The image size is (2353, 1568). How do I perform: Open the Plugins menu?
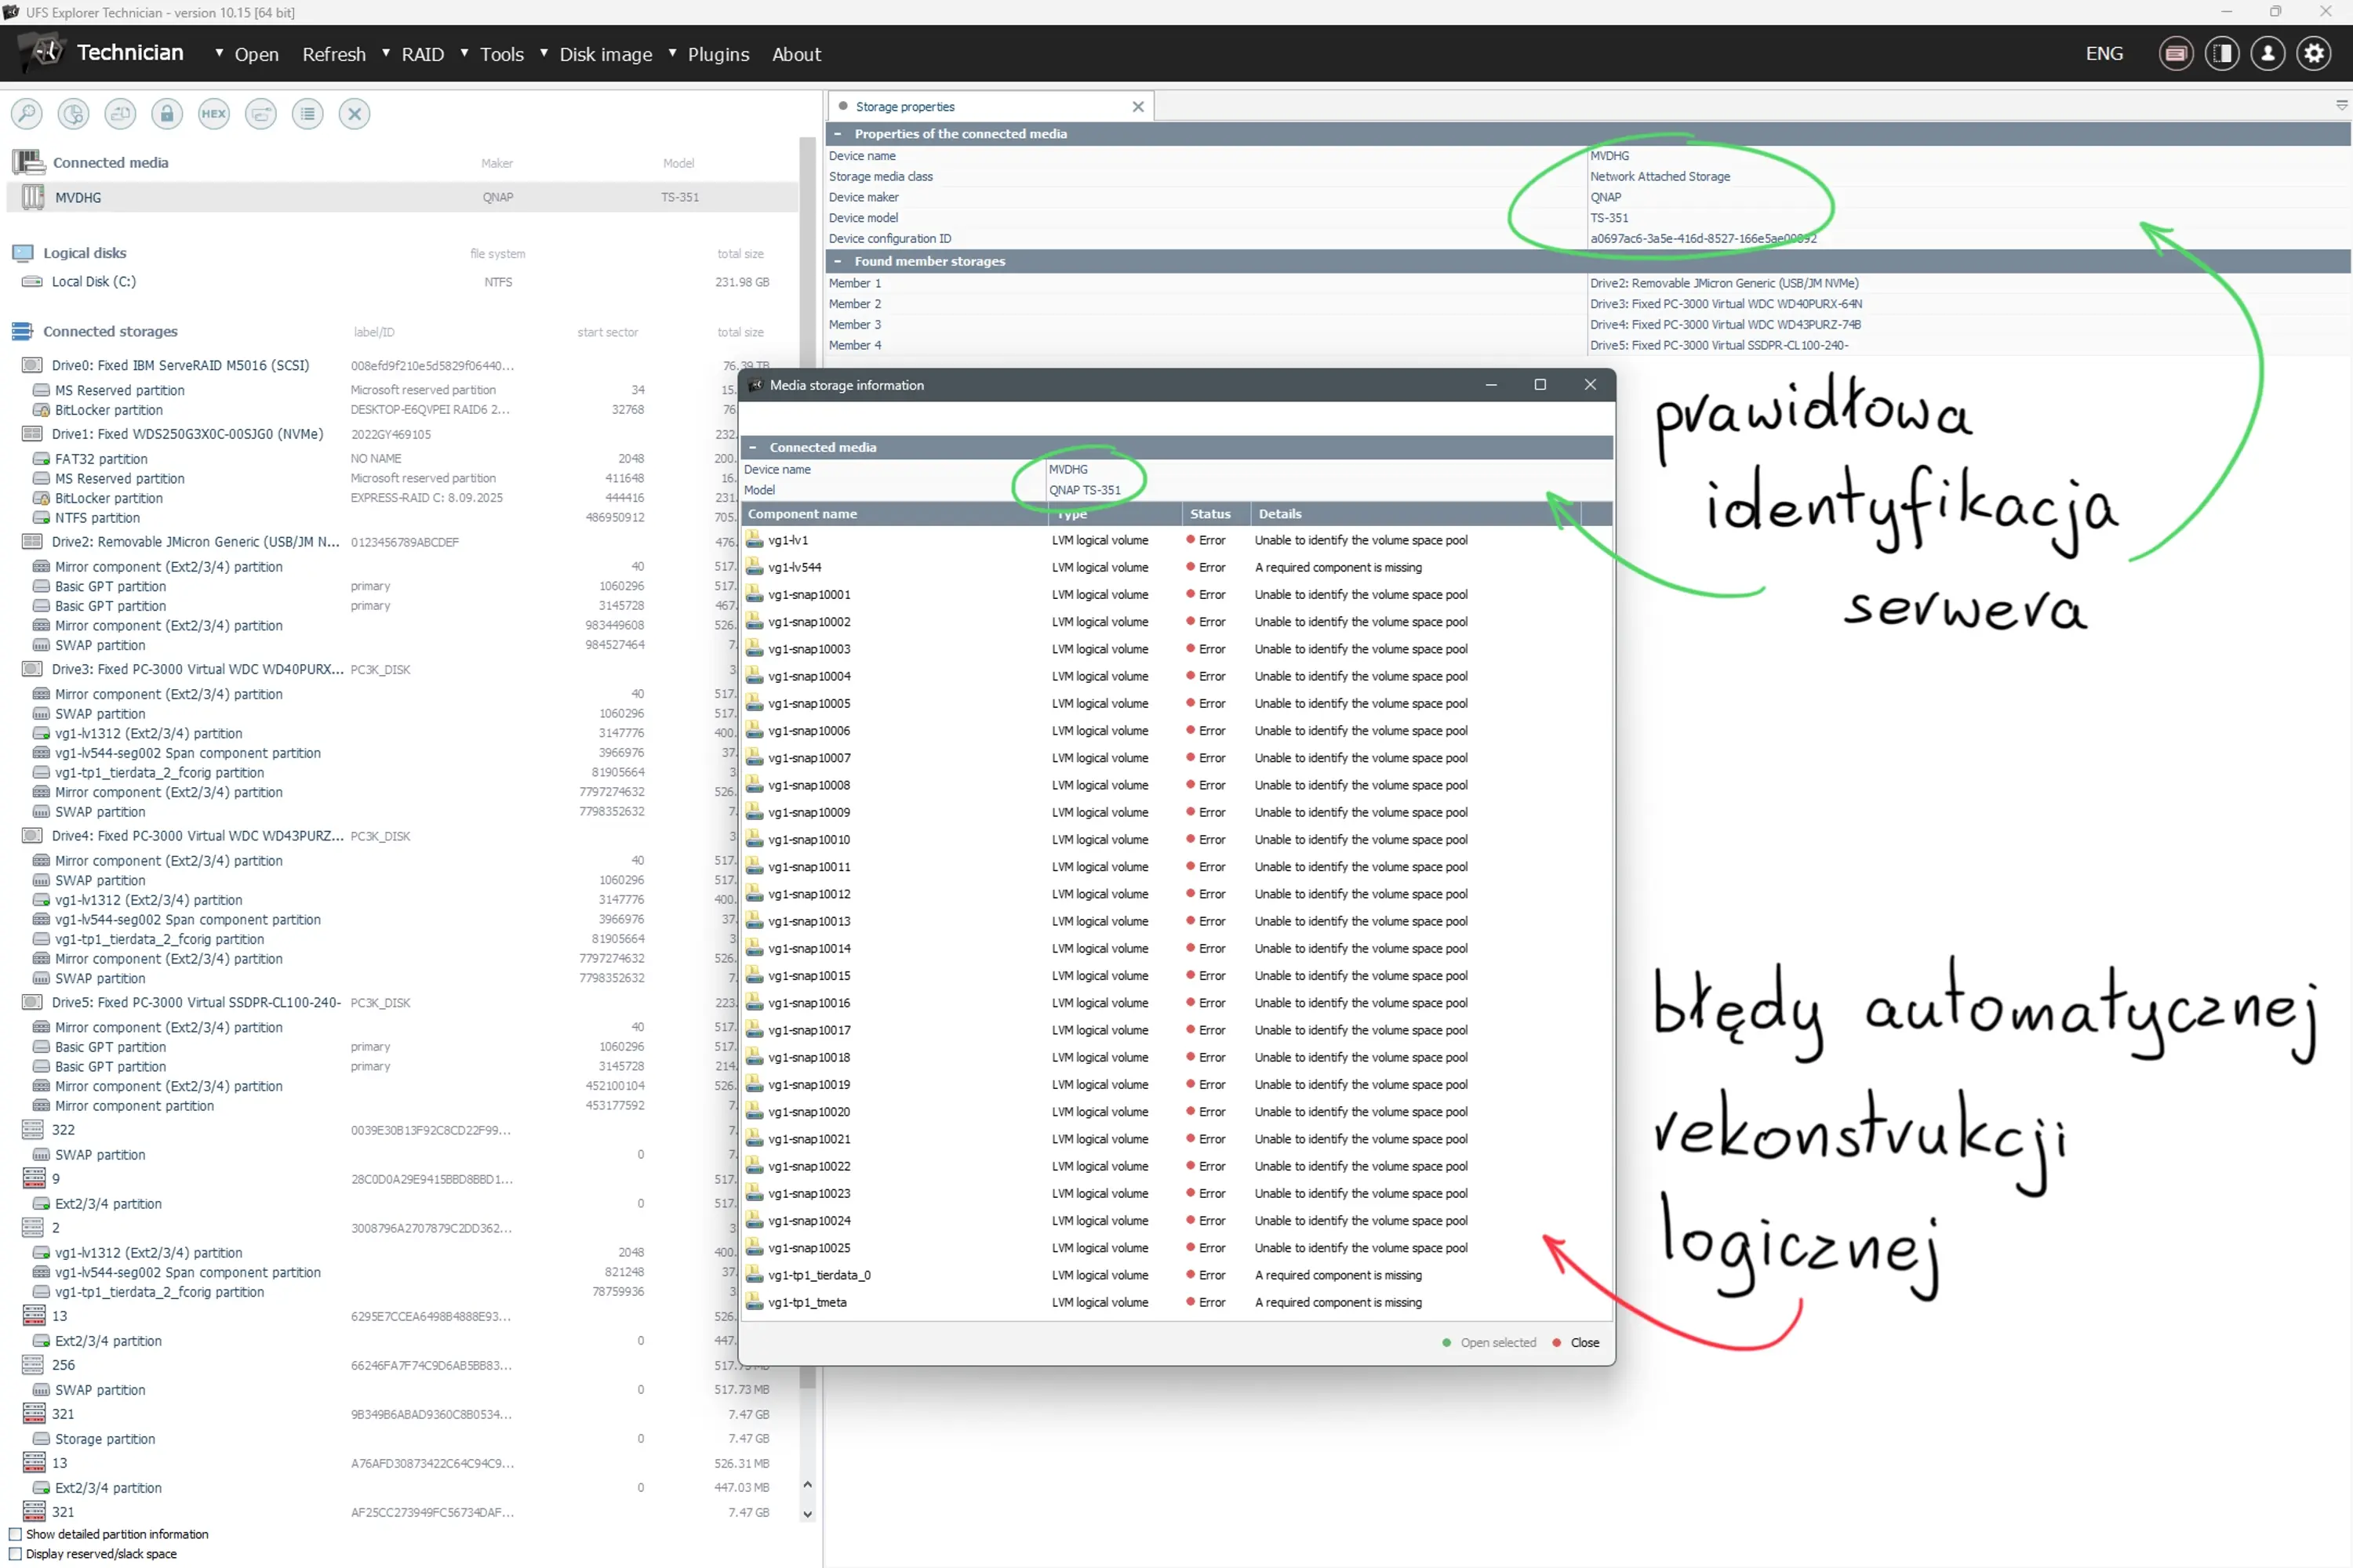coord(718,55)
